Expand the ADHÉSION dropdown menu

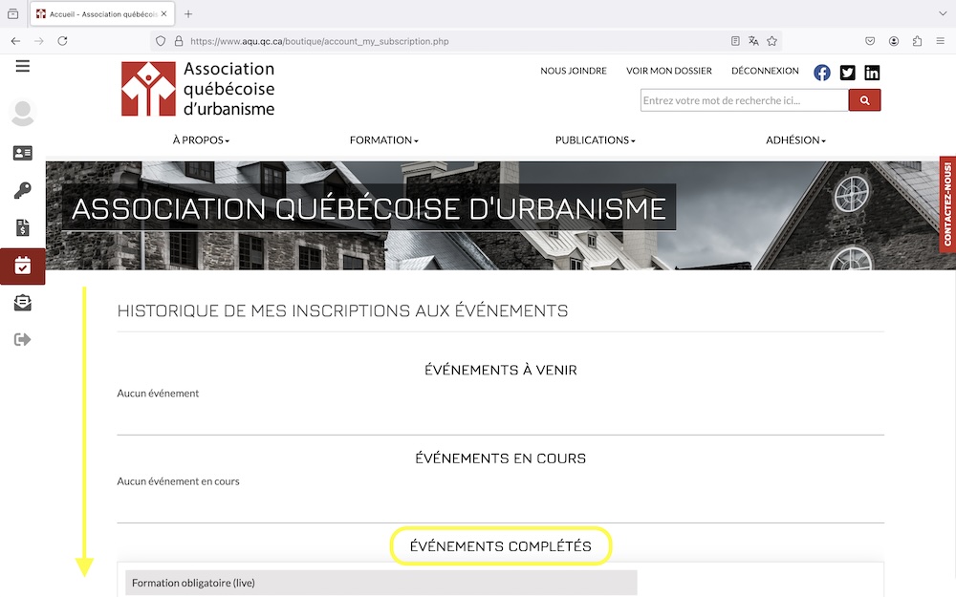795,140
